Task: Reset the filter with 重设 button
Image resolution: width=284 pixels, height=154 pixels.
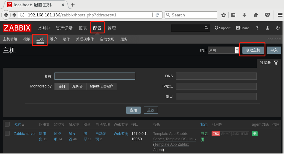Action: point(151,110)
